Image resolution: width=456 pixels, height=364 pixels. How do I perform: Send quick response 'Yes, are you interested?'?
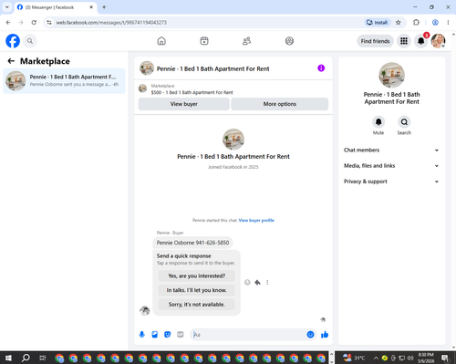[197, 276]
